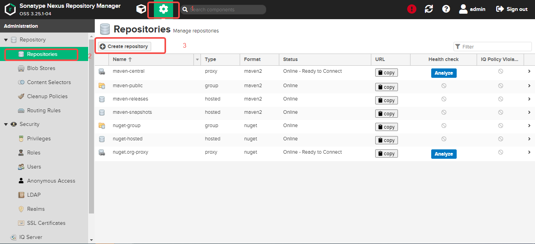Sign out of Nexus

tap(512, 9)
